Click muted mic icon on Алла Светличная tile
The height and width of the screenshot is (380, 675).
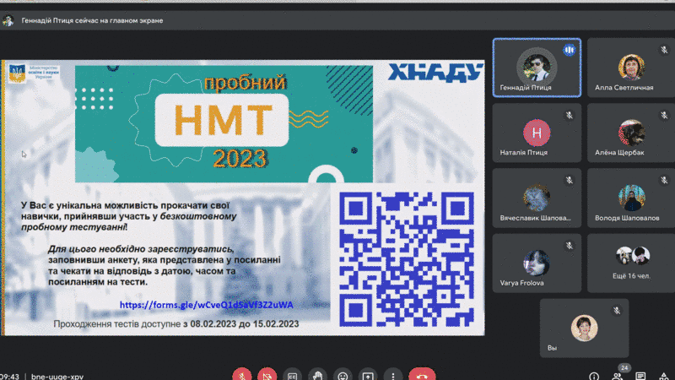coord(664,50)
